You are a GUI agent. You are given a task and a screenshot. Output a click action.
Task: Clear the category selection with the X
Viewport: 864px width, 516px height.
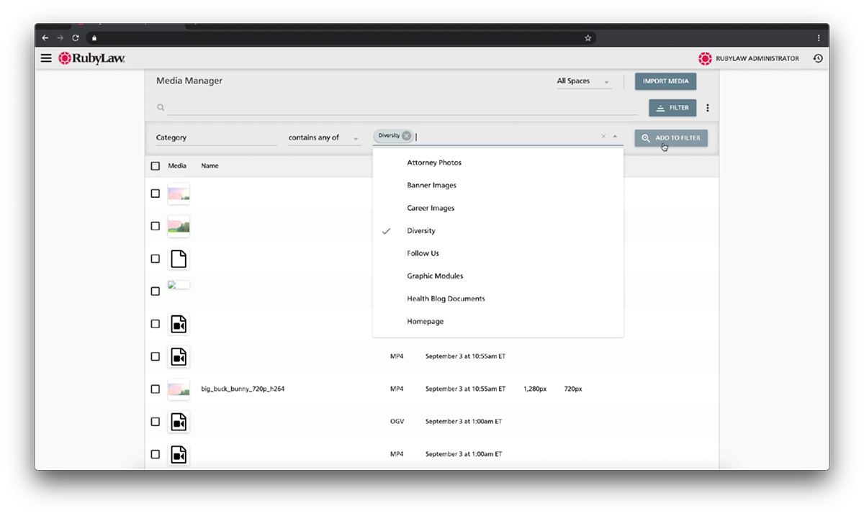pos(603,137)
